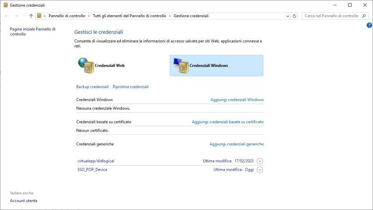Click the Pagina iniziale Pannello di controllo link
Viewport: 373px width, 210px height.
click(31, 31)
